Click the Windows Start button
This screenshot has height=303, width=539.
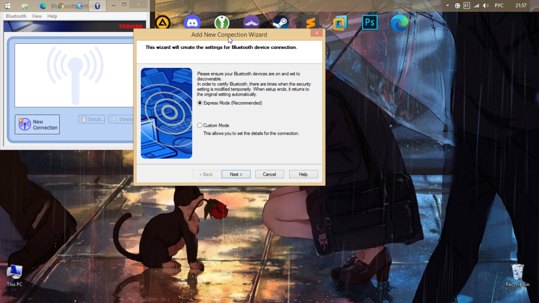point(7,6)
